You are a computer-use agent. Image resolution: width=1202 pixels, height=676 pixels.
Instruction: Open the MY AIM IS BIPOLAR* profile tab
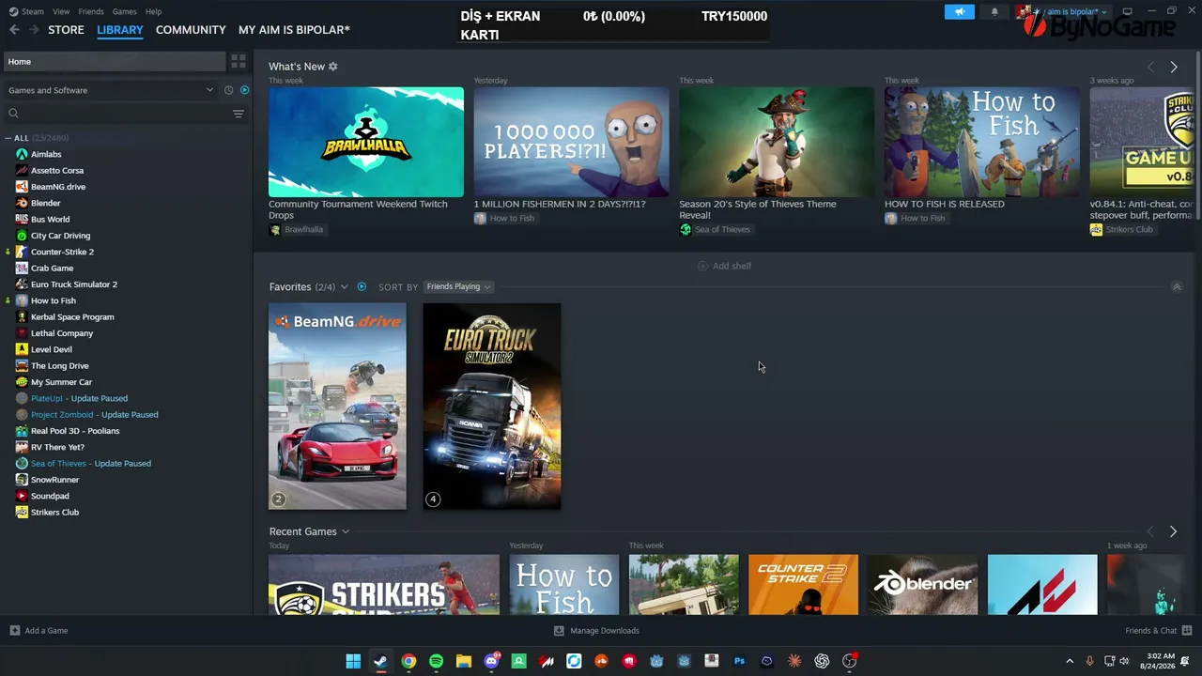click(294, 30)
